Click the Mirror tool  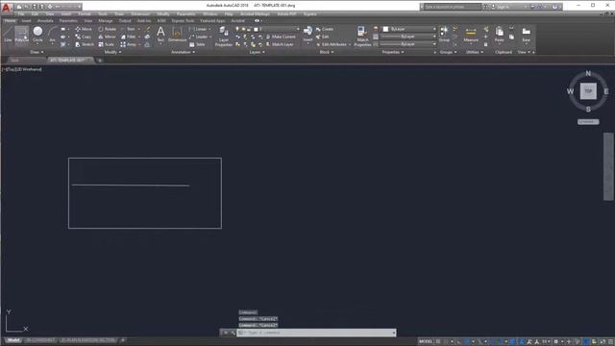click(107, 37)
